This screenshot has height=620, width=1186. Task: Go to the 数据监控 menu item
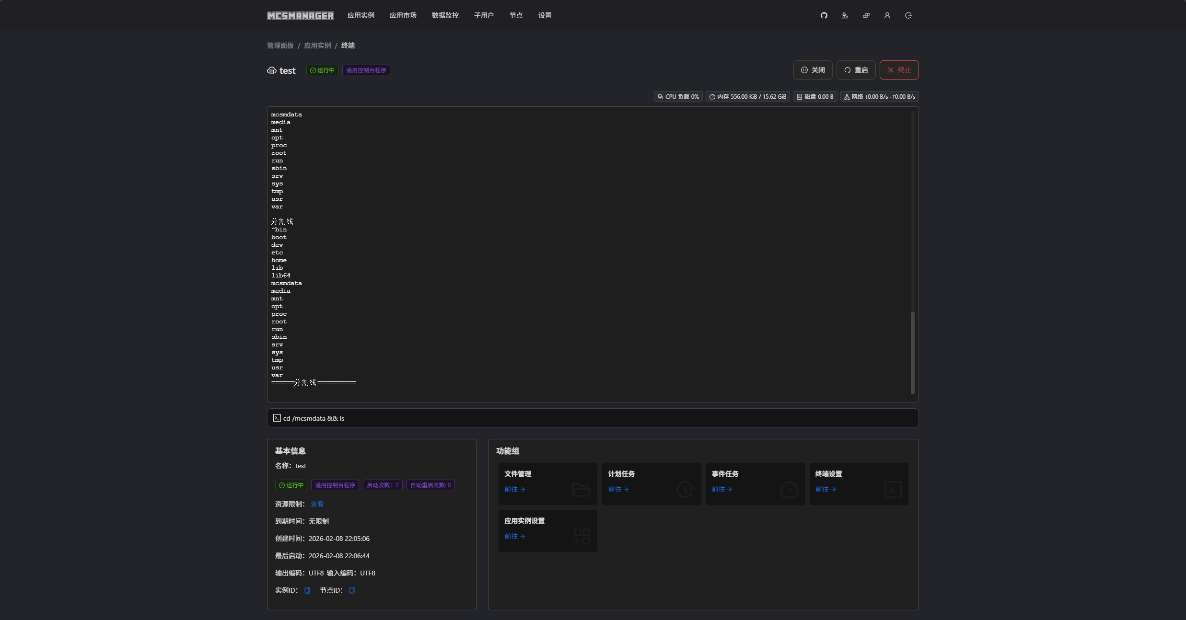[445, 15]
